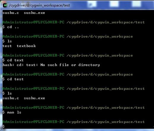Click 'sushu.exe' in the lower ls output
Viewport: 154px width, 131px height.
(x=34, y=98)
